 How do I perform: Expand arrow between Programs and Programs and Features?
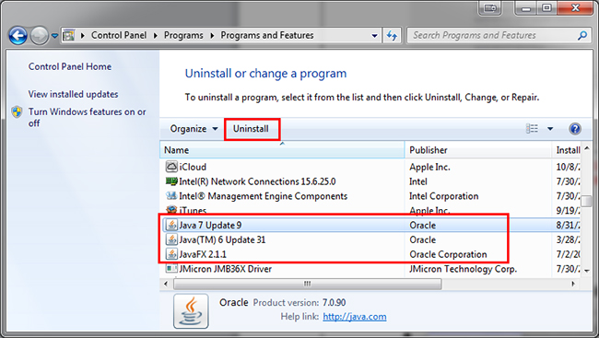click(212, 36)
